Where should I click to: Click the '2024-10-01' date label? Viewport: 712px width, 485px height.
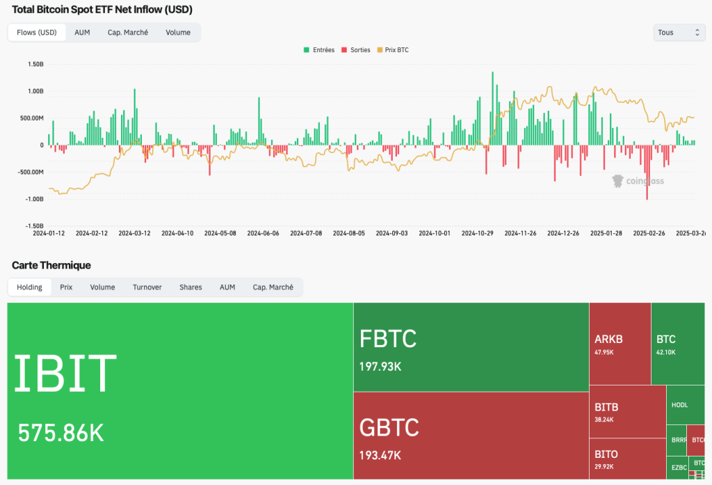click(435, 233)
